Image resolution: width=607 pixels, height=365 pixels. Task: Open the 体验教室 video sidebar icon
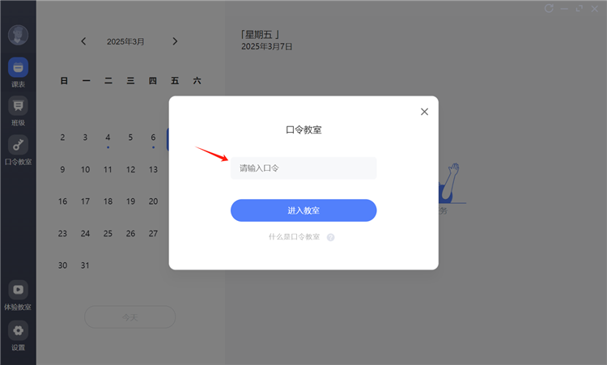coord(18,290)
